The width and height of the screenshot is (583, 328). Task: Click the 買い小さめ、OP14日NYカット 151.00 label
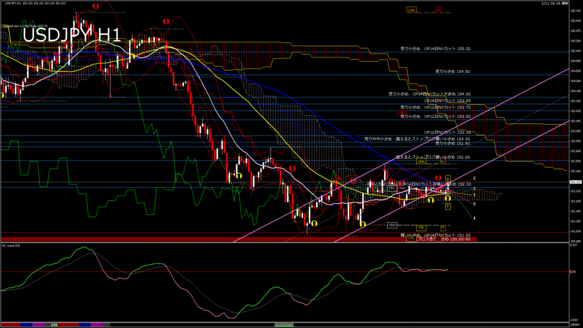(436, 235)
